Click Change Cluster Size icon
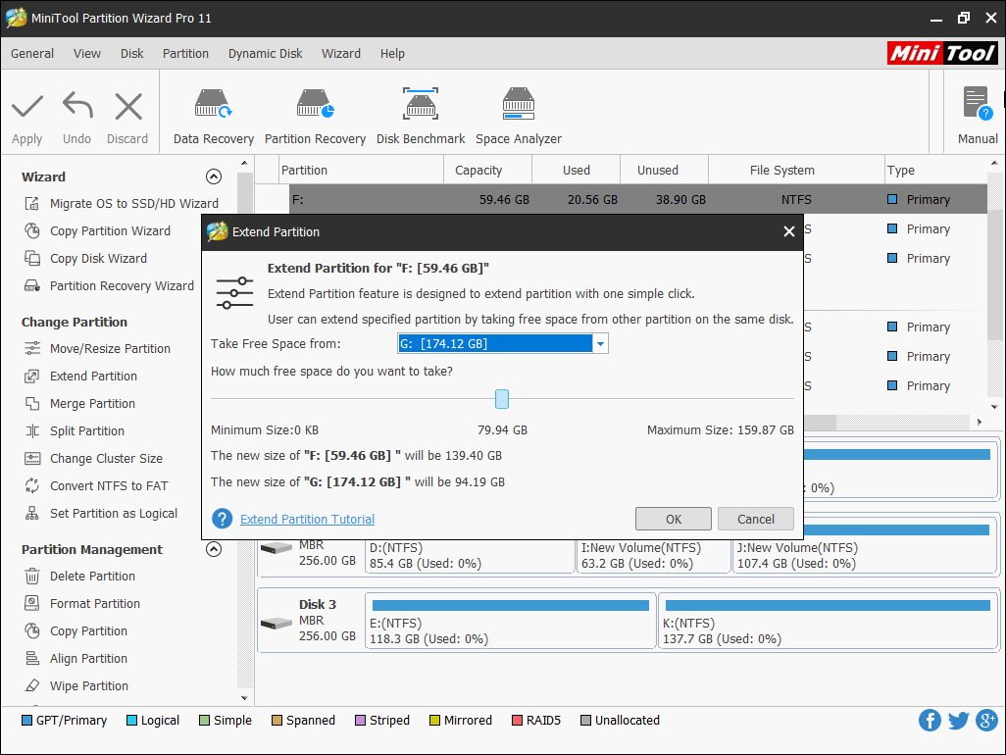Image resolution: width=1006 pixels, height=755 pixels. [32, 459]
